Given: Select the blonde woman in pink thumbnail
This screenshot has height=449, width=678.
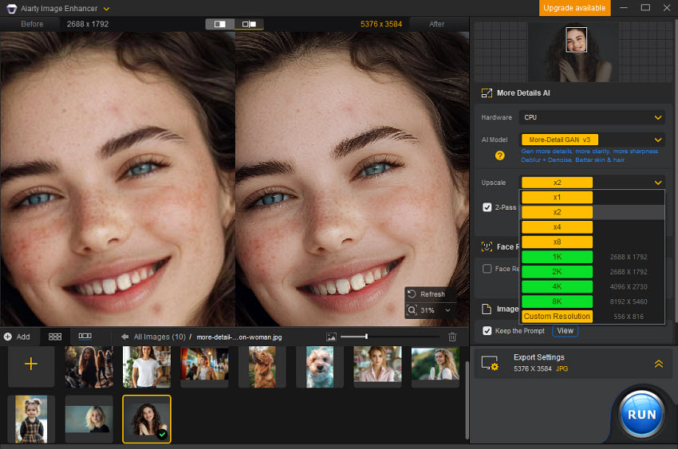Looking at the screenshot, I should (x=377, y=367).
